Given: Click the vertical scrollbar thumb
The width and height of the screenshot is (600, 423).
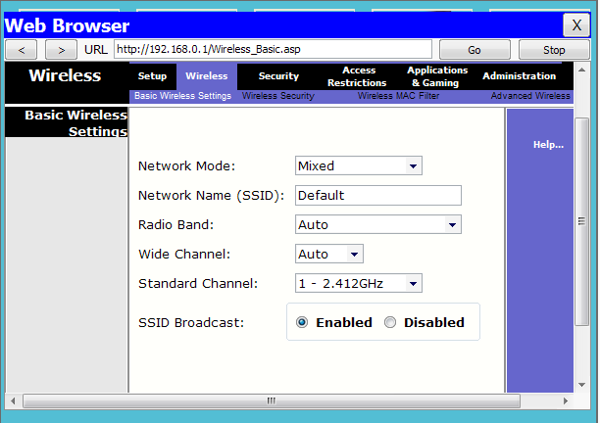Looking at the screenshot, I should (581, 221).
